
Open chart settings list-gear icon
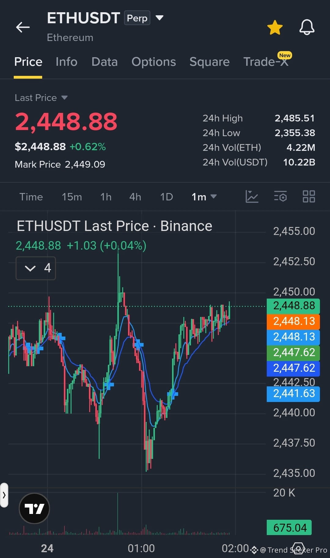pos(280,196)
